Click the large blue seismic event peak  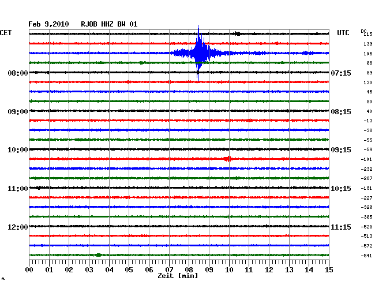tap(198, 53)
